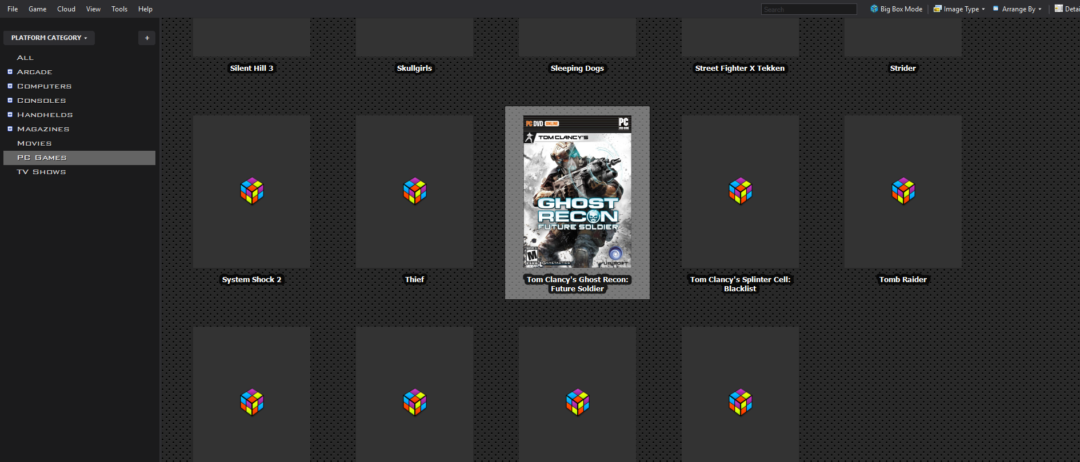
Task: Click the cube icon below System Shock 2
Action: click(252, 403)
